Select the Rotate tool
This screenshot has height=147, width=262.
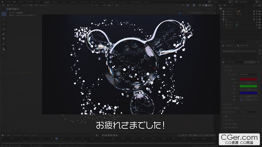(x=4, y=29)
